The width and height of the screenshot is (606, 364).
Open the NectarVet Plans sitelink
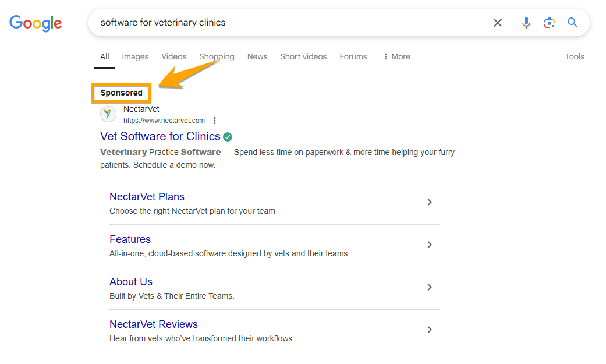(x=147, y=197)
